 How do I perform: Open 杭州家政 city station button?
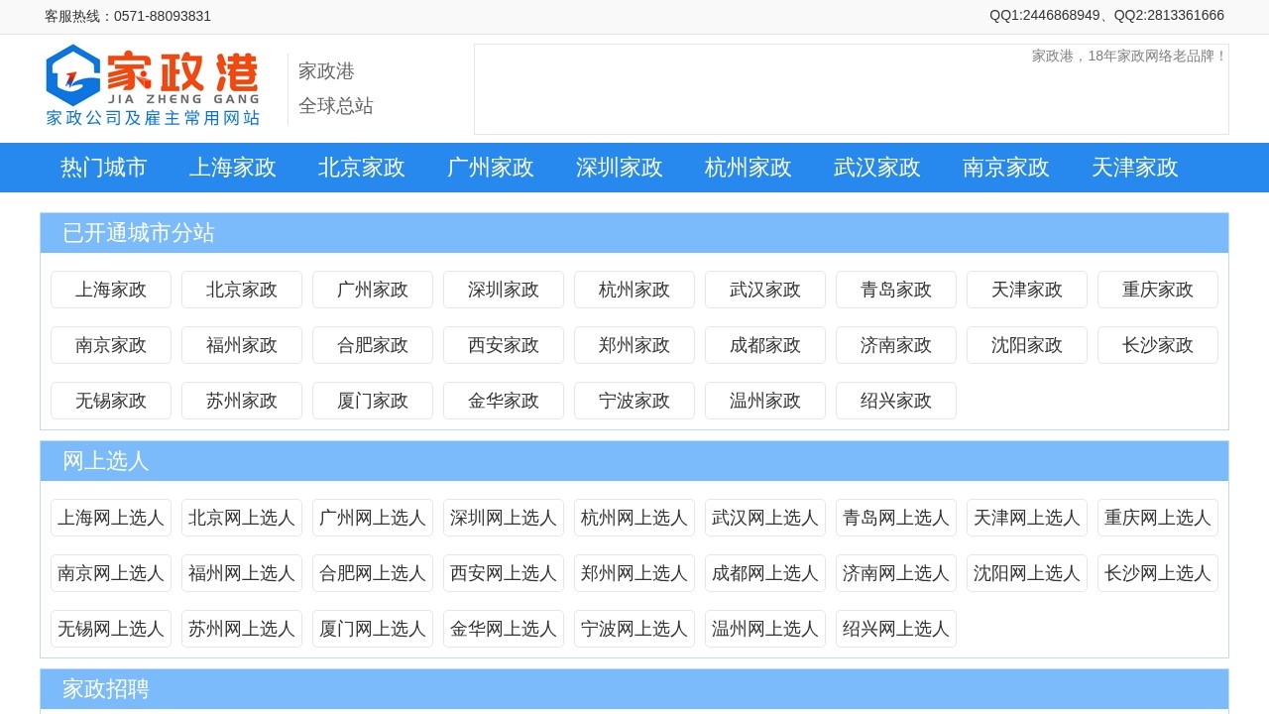click(x=634, y=290)
